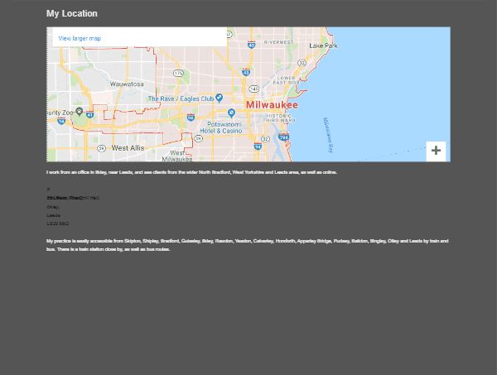The image size is (497, 375).
Task: Click route 32 shield near Lake Park
Action: (x=302, y=63)
